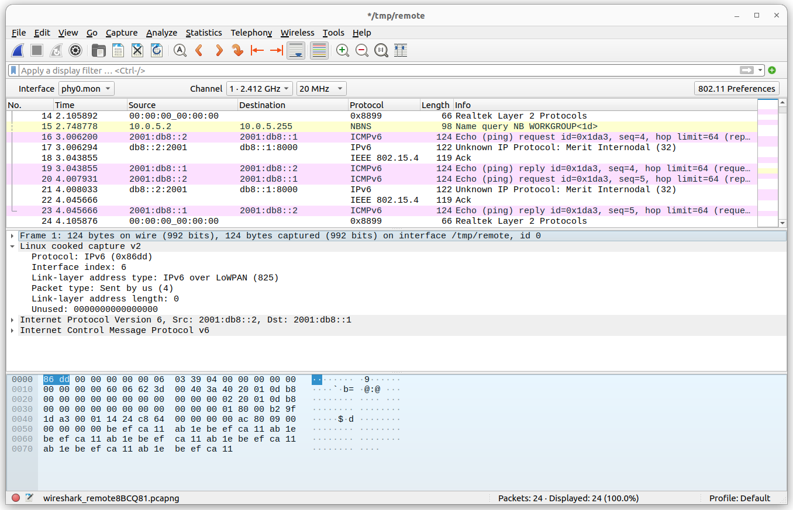
Task: Reload this capture file
Action: tap(156, 50)
